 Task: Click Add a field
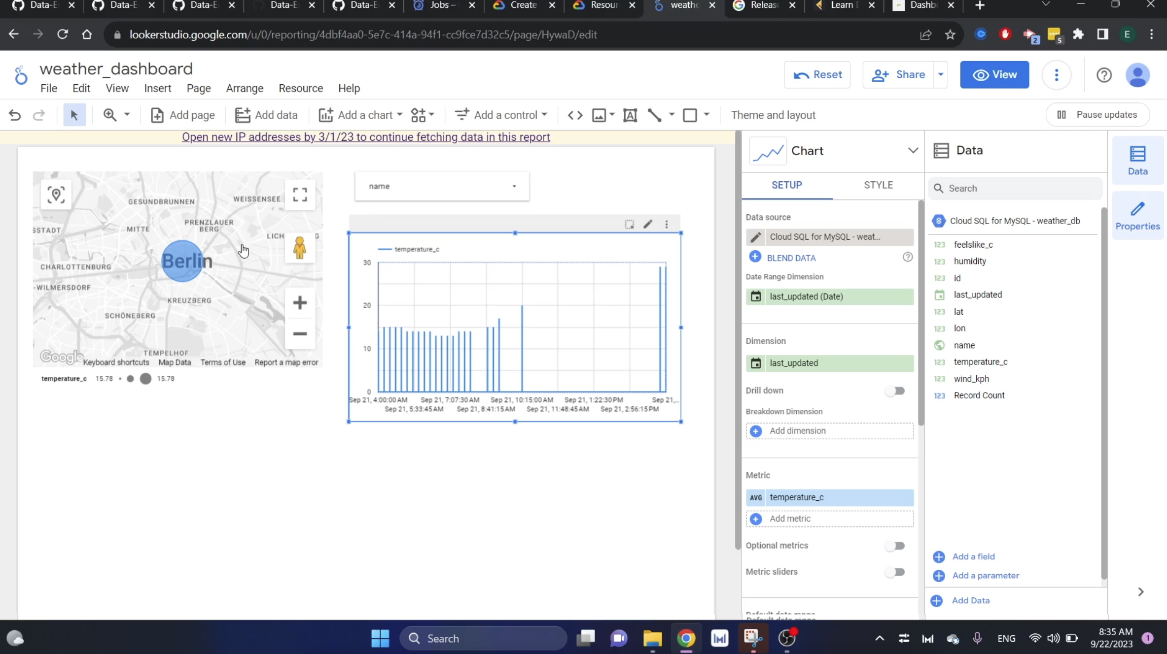[x=973, y=556]
